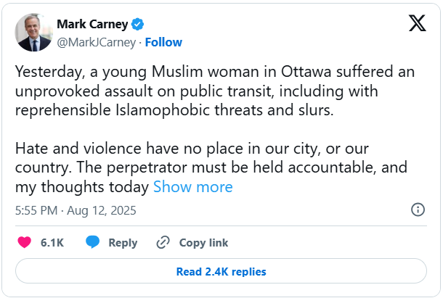Click the Aug 12, 2025 date
Image resolution: width=443 pixels, height=298 pixels.
102,211
